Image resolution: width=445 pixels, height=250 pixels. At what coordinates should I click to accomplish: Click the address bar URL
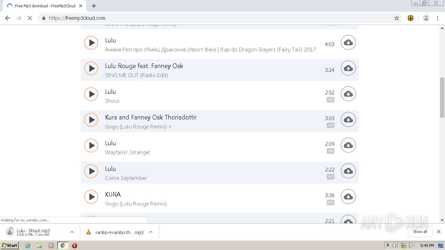[77, 18]
